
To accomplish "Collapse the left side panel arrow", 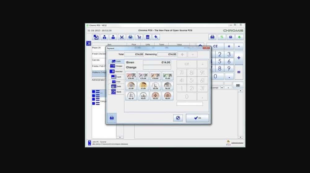I will pyautogui.click(x=88, y=44).
